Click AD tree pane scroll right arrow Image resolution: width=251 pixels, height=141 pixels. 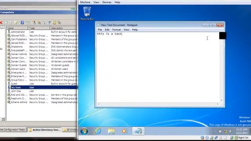[x=3, y=119]
